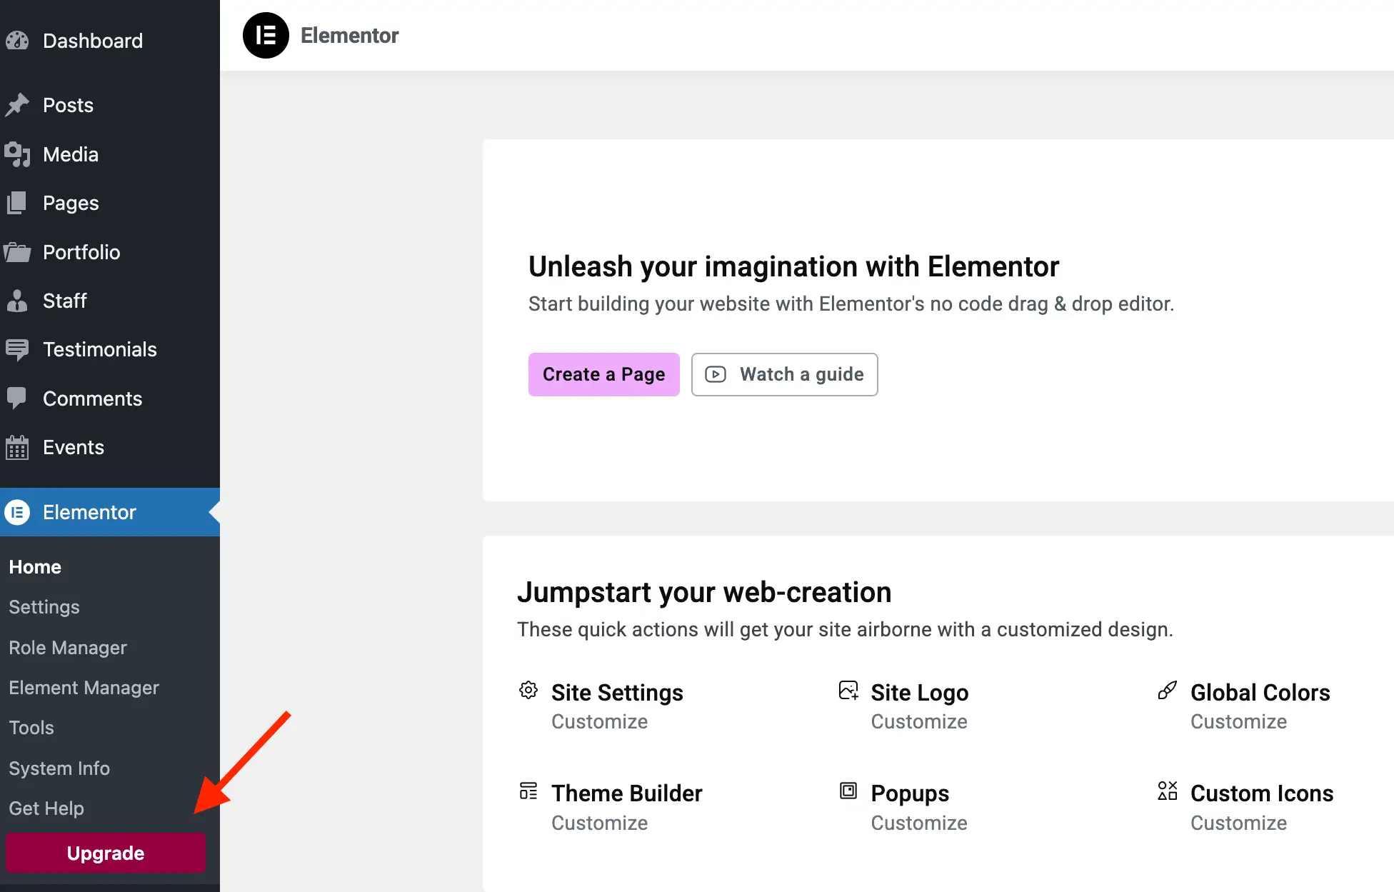Open Comments menu item
1394x892 pixels.
point(110,399)
